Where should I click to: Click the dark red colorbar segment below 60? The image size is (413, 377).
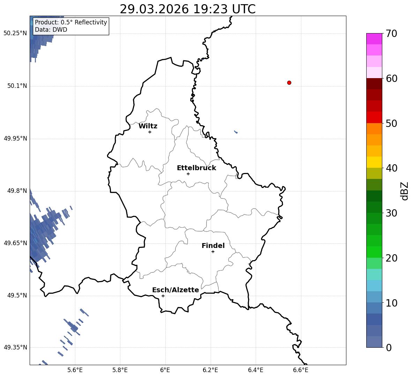pyautogui.click(x=374, y=84)
